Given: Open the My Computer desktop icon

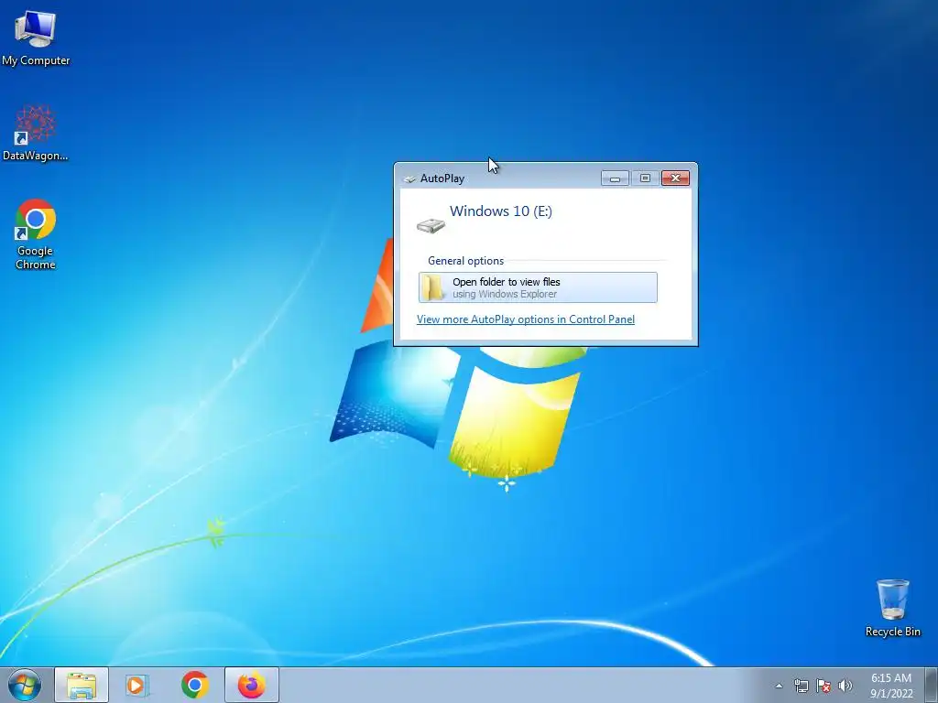Looking at the screenshot, I should [x=36, y=38].
